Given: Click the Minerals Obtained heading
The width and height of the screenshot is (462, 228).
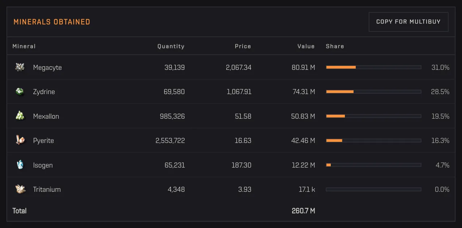Looking at the screenshot, I should pos(52,22).
